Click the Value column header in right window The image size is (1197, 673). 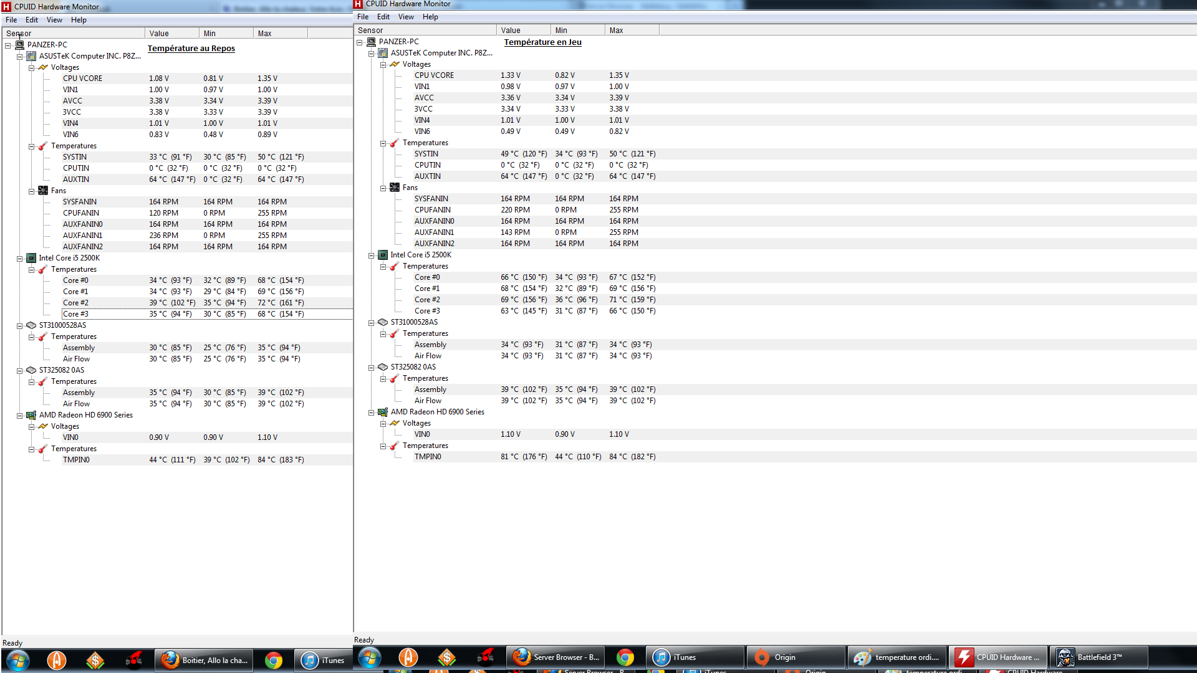pyautogui.click(x=511, y=31)
